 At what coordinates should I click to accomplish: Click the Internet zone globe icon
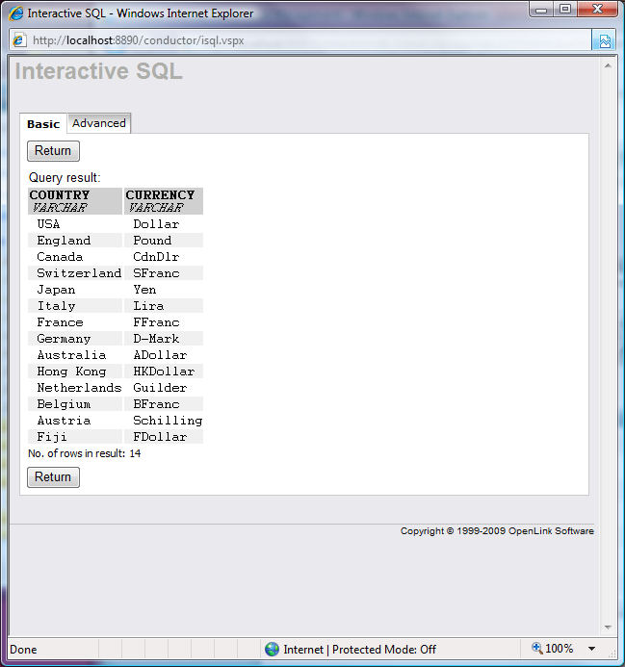click(x=272, y=649)
